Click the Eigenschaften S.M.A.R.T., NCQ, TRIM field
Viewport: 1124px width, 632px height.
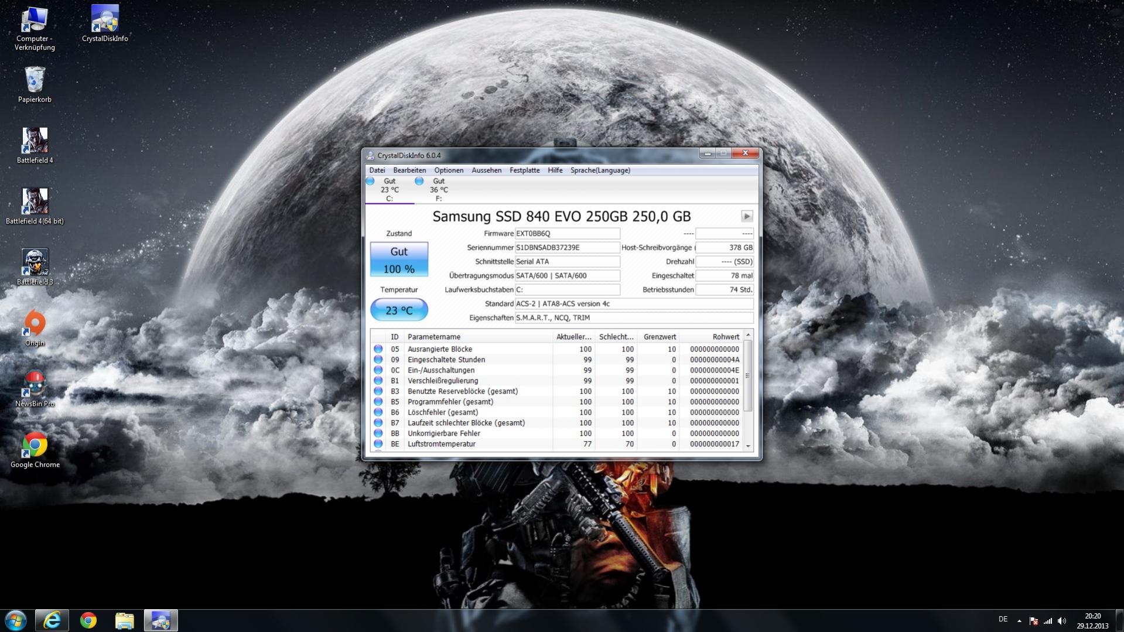coord(634,318)
